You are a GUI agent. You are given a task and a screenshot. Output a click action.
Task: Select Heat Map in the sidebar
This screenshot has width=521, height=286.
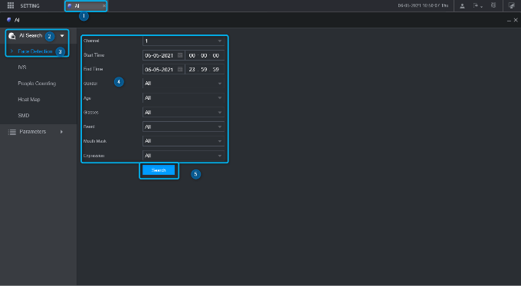pos(29,100)
